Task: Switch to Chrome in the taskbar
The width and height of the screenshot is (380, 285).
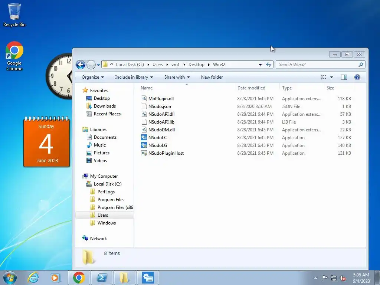Action: (79, 278)
